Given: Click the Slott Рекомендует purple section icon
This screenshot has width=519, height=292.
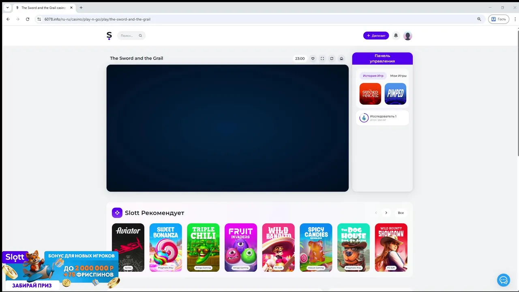Looking at the screenshot, I should [x=117, y=213].
